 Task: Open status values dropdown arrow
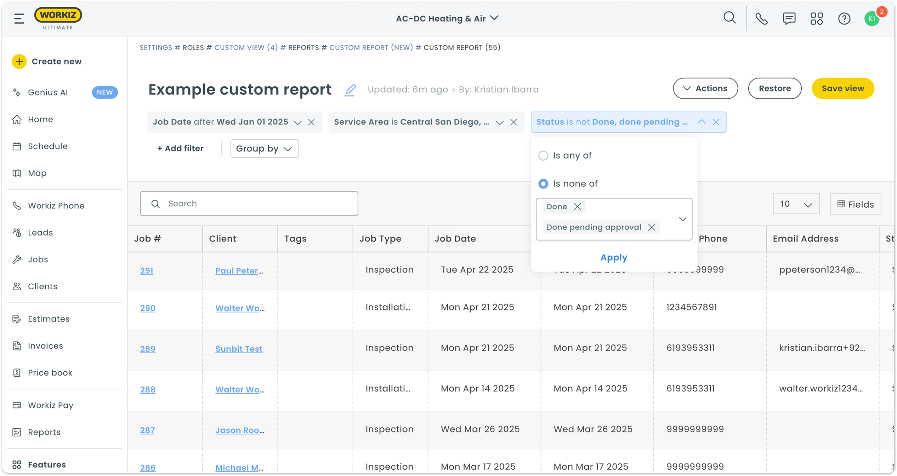point(682,219)
